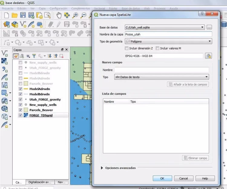Open the Proyecto menu

tap(8, 8)
